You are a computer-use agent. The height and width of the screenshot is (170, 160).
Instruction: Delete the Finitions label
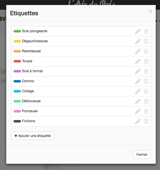point(146,121)
